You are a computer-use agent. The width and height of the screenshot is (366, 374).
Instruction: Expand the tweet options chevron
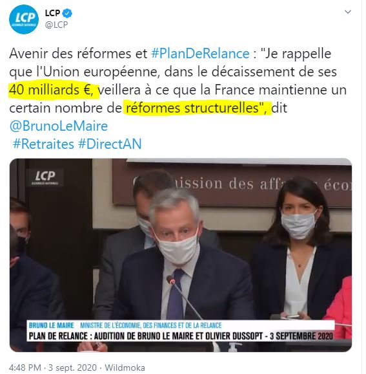point(348,12)
